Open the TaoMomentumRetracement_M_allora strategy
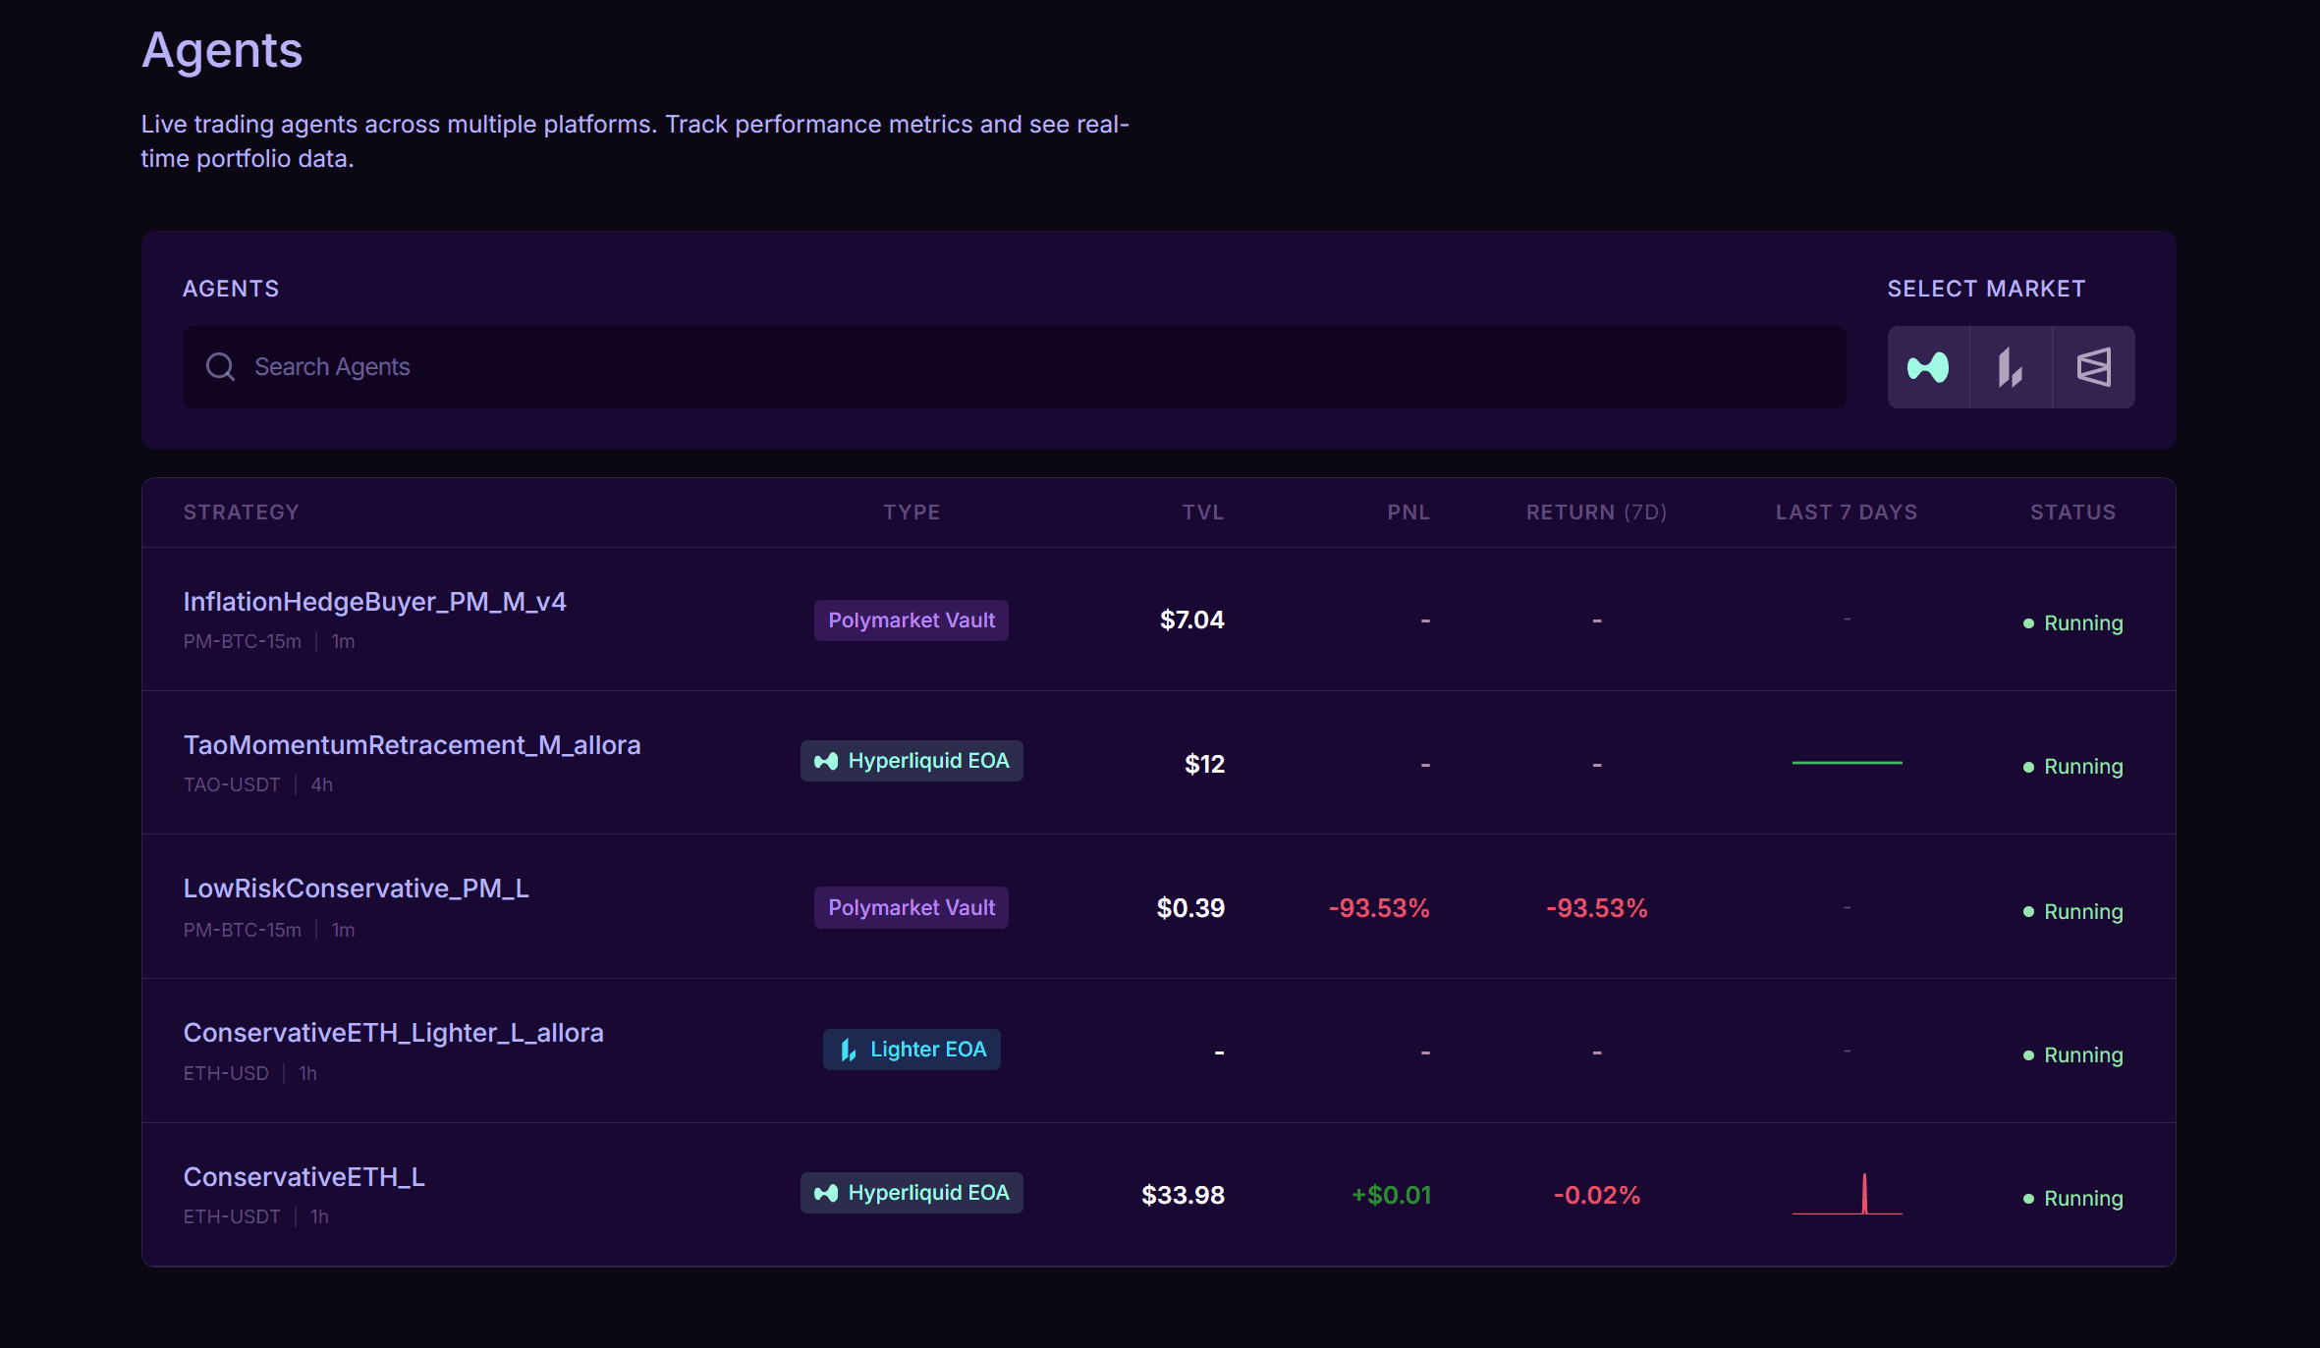The image size is (2320, 1348). (x=412, y=745)
